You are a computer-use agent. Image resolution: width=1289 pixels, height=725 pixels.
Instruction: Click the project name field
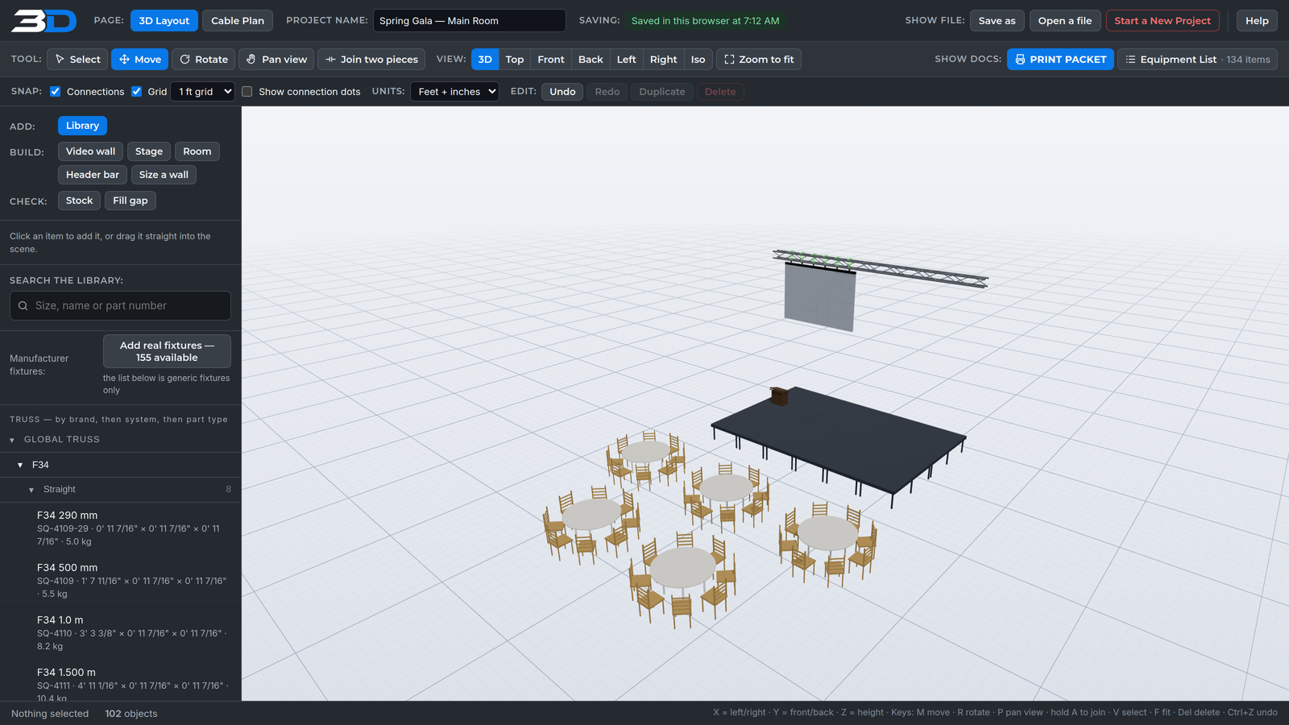[469, 21]
